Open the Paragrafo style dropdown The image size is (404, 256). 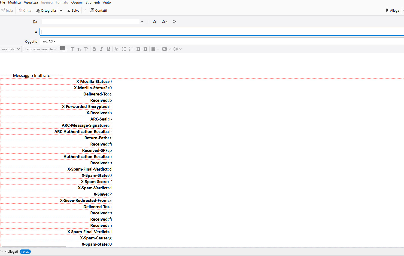point(11,49)
